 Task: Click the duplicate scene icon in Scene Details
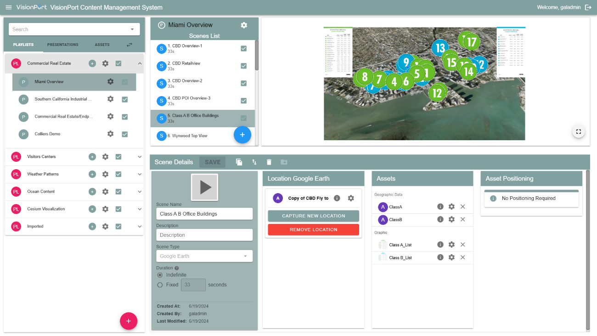pos(239,162)
